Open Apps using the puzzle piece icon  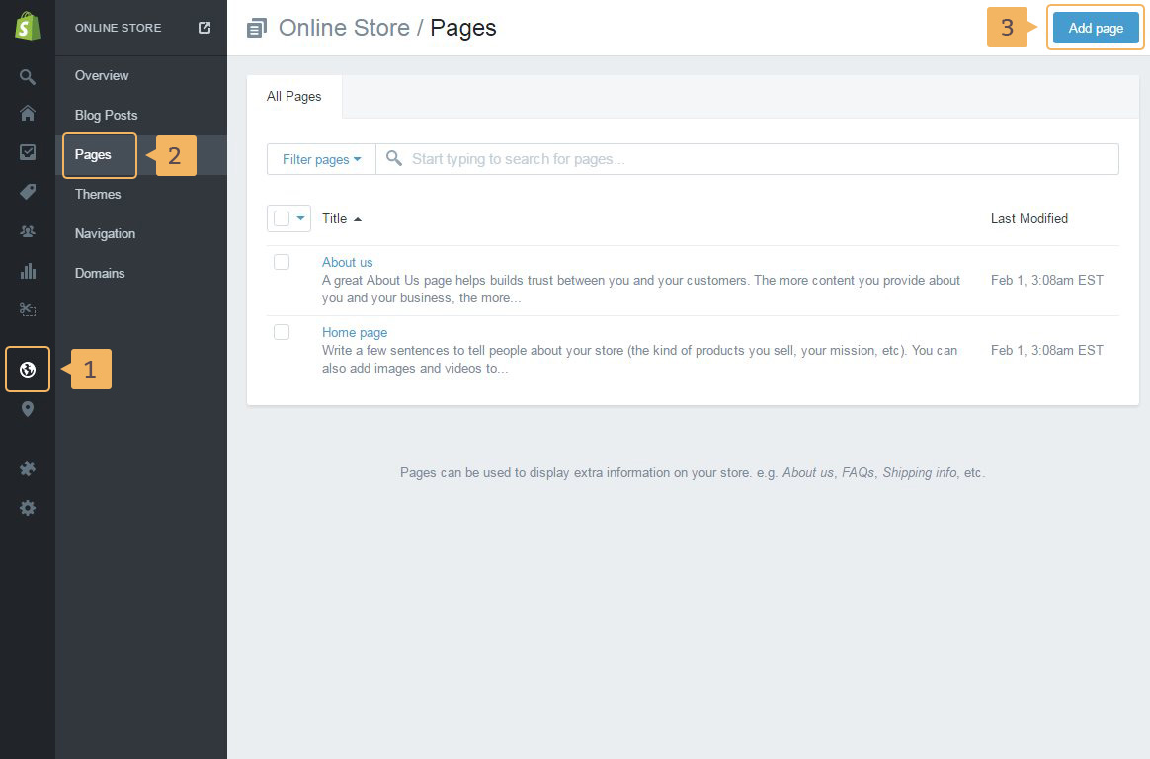[x=28, y=468]
